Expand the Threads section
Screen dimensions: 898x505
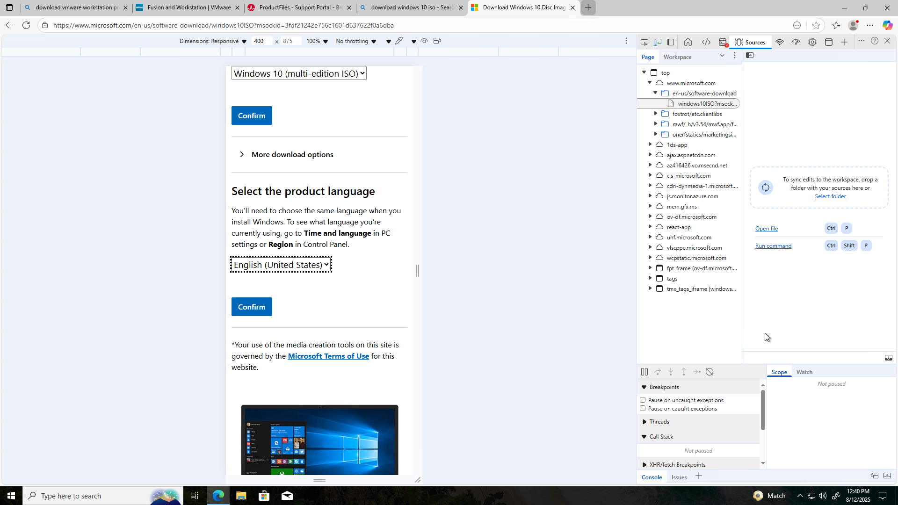point(644,422)
